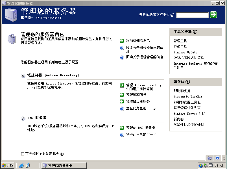The width and height of the screenshot is (227, 169).
Task: Open Microsoft TechNet link
Action: click(x=188, y=97)
